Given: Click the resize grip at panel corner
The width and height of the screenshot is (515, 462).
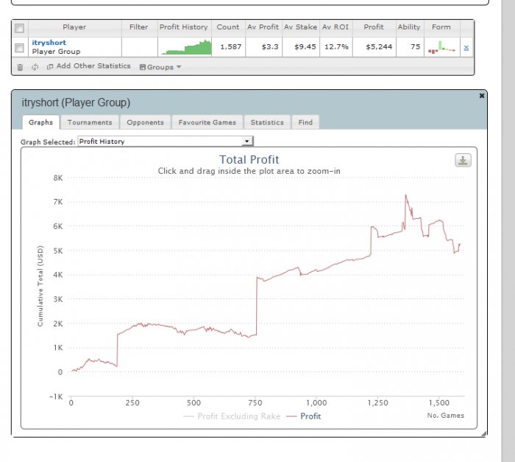Looking at the screenshot, I should (x=484, y=434).
